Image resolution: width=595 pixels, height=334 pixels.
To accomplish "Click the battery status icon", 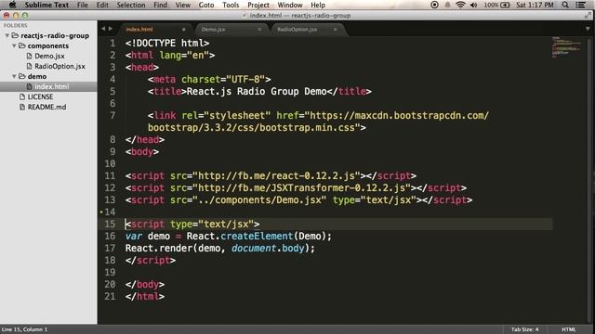I will tap(505, 5).
